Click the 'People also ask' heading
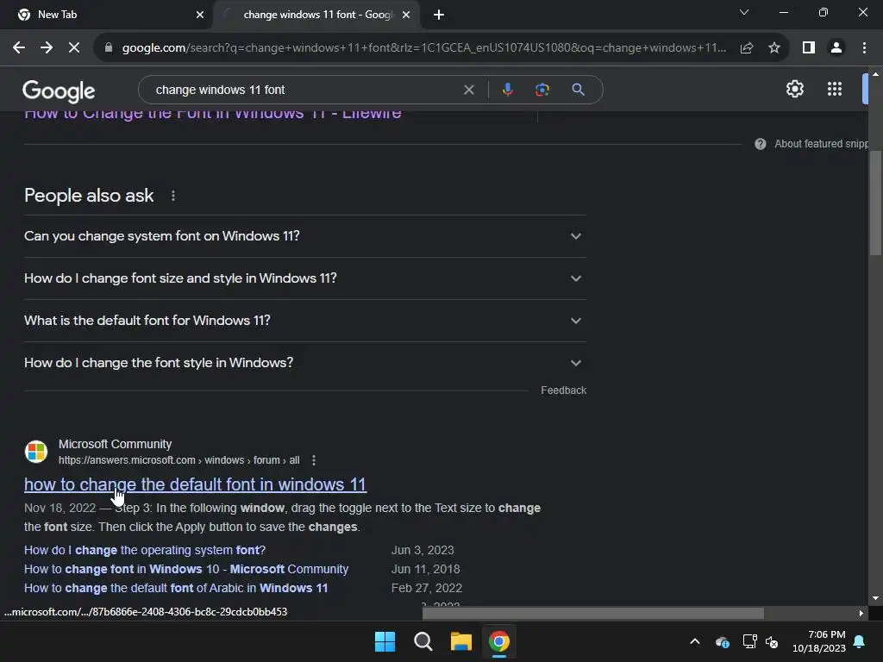Image resolution: width=883 pixels, height=662 pixels. tap(89, 196)
